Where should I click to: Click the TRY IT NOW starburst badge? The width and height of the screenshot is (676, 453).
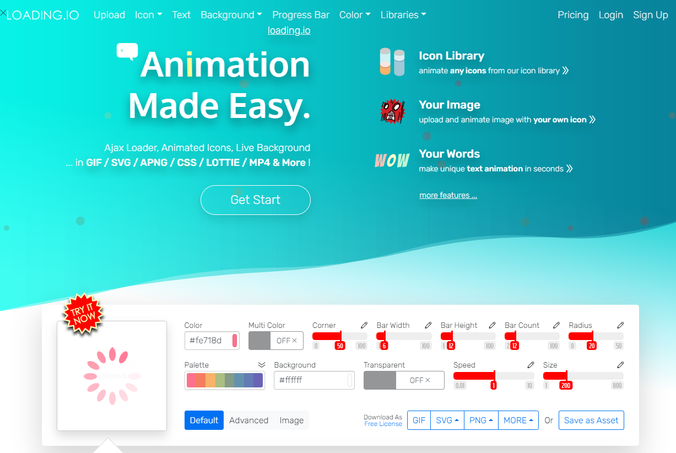pyautogui.click(x=83, y=314)
